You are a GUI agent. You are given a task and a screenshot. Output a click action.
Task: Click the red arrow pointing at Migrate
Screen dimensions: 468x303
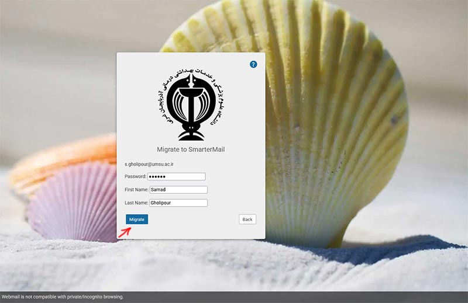[124, 231]
